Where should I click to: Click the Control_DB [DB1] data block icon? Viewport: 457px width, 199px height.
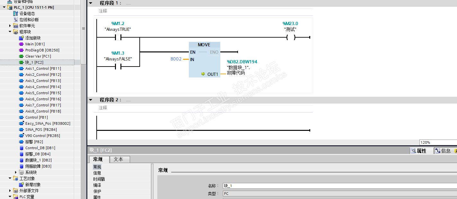(x=22, y=148)
